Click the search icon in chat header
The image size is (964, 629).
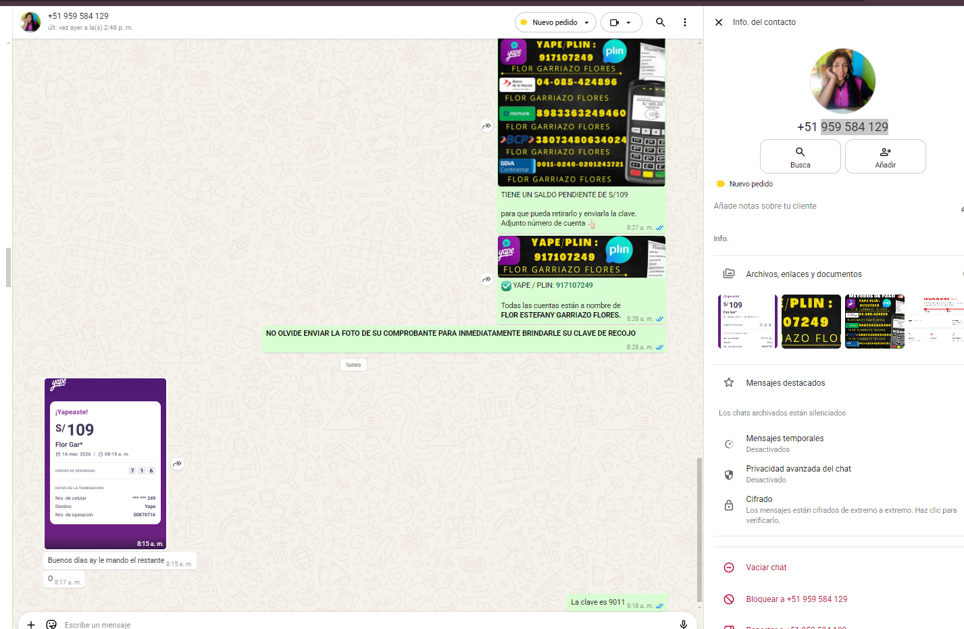click(x=660, y=22)
